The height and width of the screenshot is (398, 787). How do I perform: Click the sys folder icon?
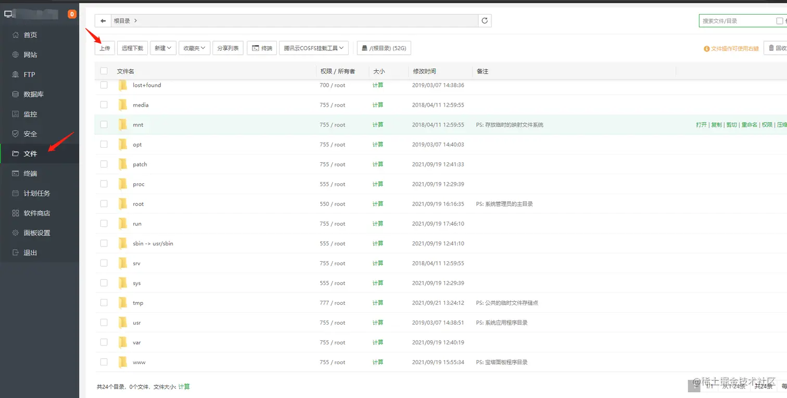click(x=123, y=283)
